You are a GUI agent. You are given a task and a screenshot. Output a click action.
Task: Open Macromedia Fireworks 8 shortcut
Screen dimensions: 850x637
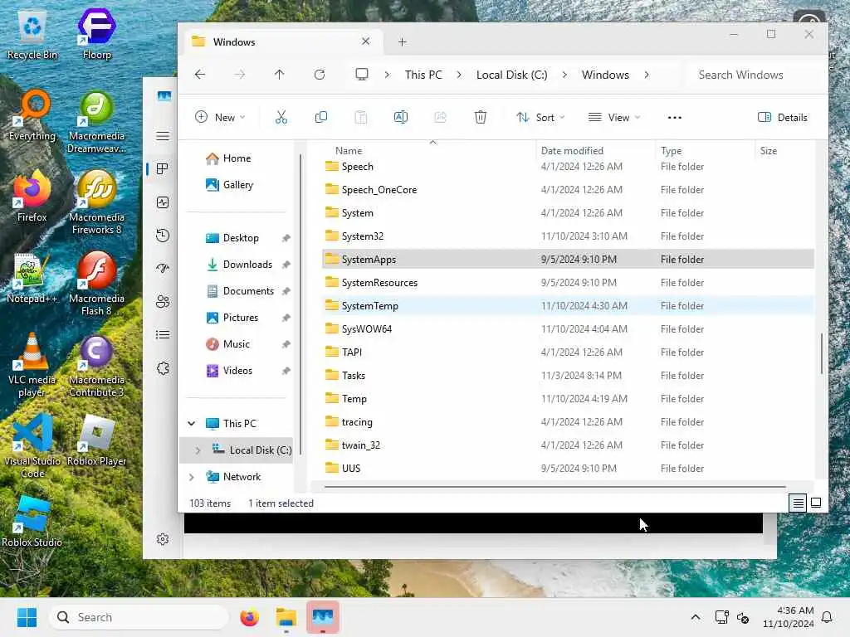[96, 202]
